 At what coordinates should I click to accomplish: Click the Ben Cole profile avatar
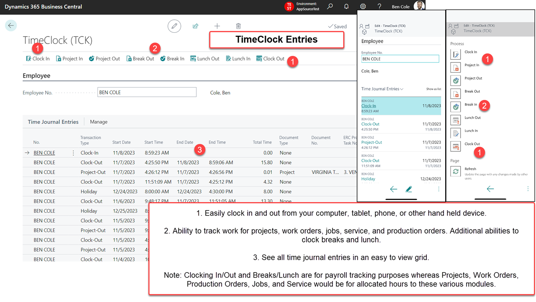tap(419, 6)
